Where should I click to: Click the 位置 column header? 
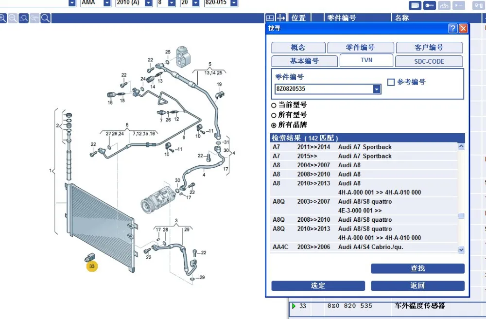[299, 18]
